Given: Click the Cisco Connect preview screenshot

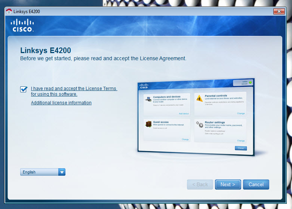Looking at the screenshot, I should click(196, 117).
